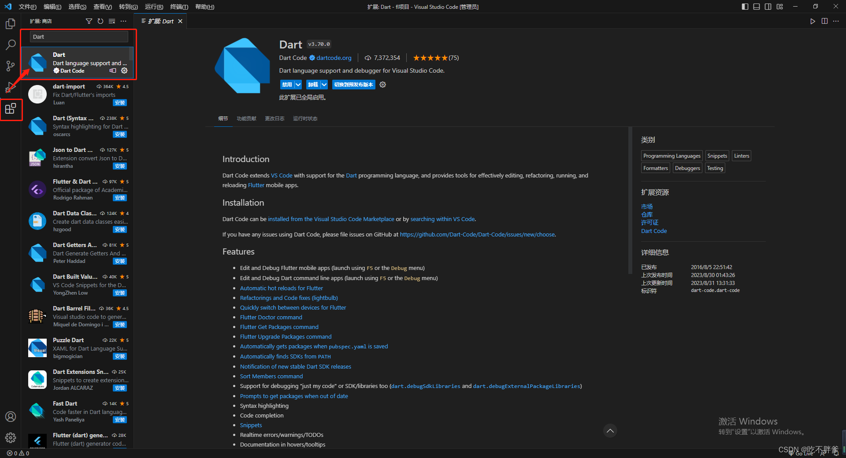This screenshot has width=846, height=458.
Task: Open the dropdown arrow next to 卸载
Action: [324, 85]
